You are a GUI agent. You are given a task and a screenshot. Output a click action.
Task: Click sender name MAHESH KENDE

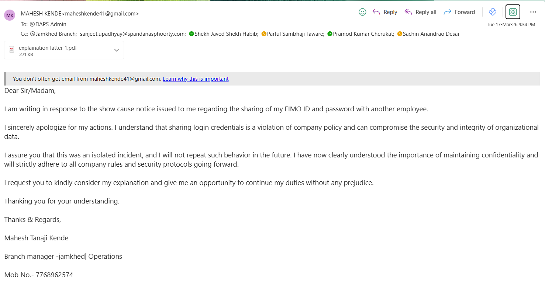pos(41,14)
